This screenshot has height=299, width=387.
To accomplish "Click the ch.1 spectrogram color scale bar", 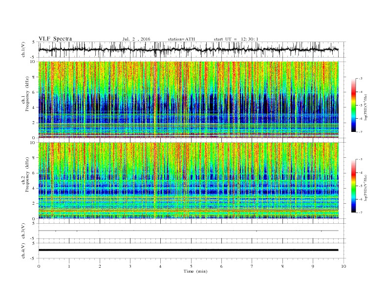I will [353, 106].
